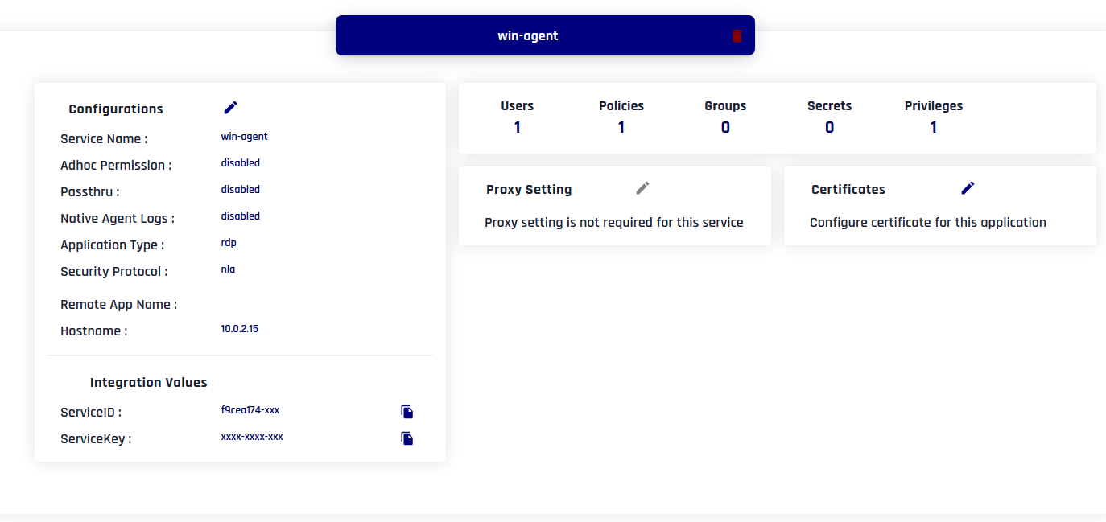Click the rdp Application Type value

(x=229, y=242)
